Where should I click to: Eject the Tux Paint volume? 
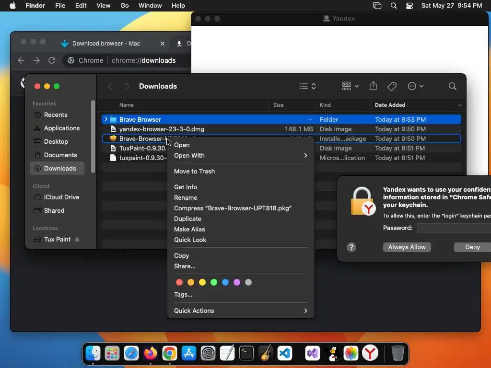coord(77,240)
